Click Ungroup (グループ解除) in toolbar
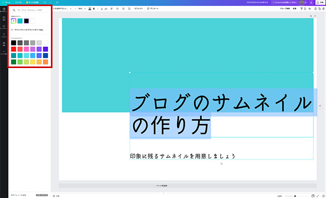This screenshot has width=326, height=198. pyautogui.click(x=285, y=9)
